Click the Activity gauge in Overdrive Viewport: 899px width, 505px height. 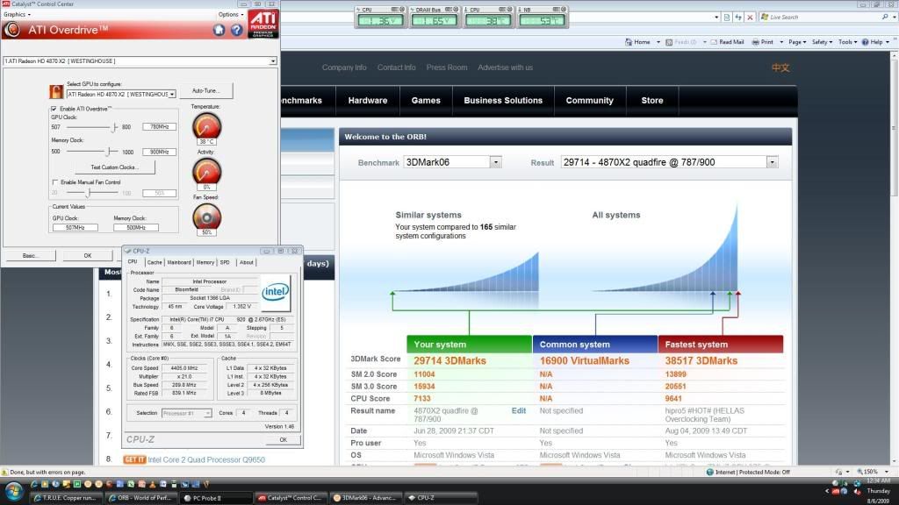tap(206, 171)
